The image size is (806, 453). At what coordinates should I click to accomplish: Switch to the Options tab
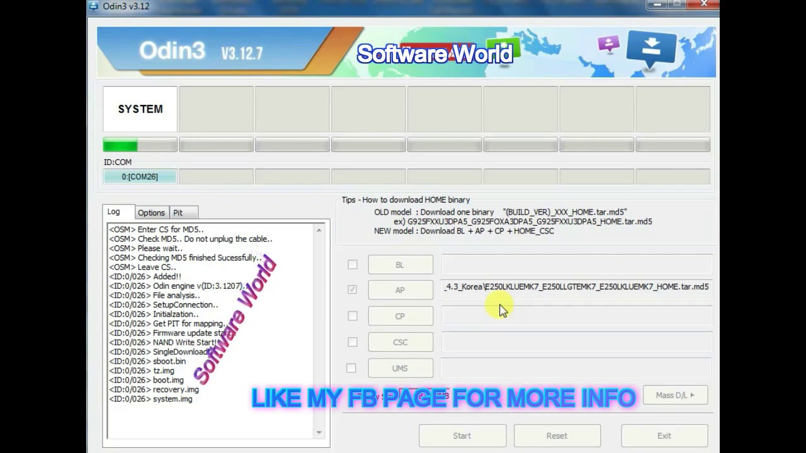point(151,213)
